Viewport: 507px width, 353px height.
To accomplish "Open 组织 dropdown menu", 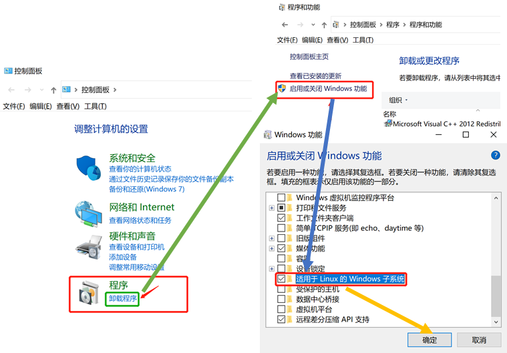I will (398, 100).
